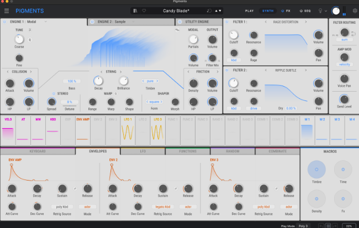Toggle Engine 1 Modal power button
This screenshot has height=228, width=359.
(4, 22)
